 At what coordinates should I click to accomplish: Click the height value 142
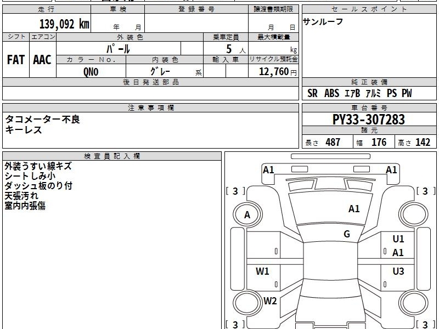(423, 142)
